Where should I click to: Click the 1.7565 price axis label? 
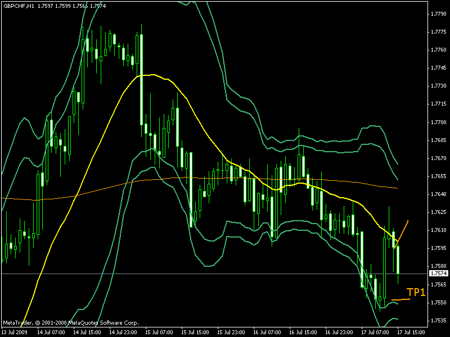[x=439, y=285]
